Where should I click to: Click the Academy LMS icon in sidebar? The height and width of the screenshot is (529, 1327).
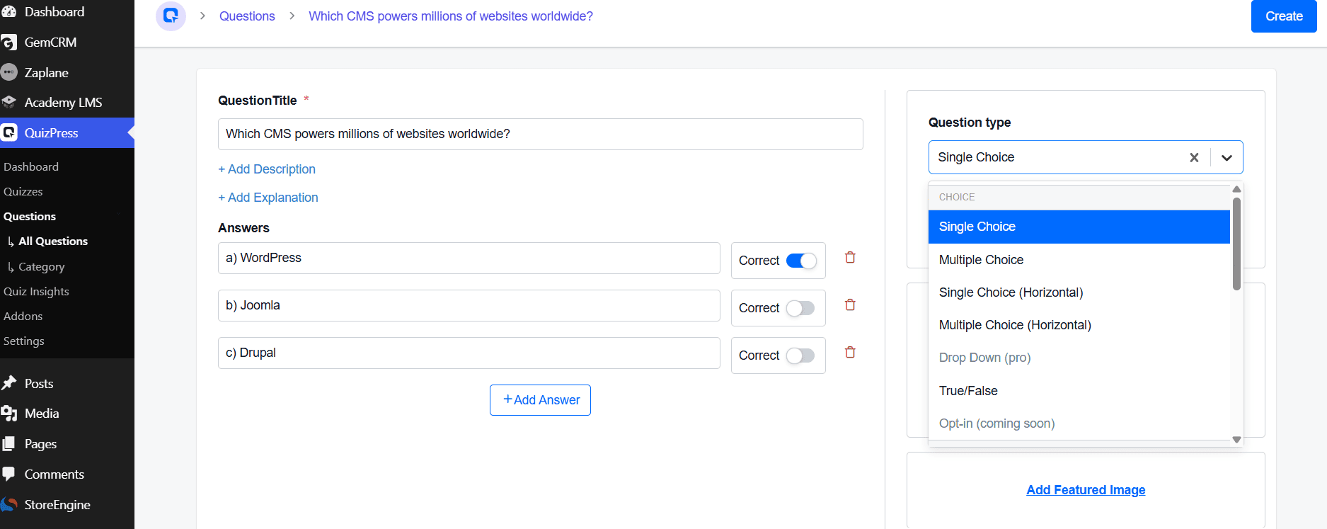(x=9, y=102)
